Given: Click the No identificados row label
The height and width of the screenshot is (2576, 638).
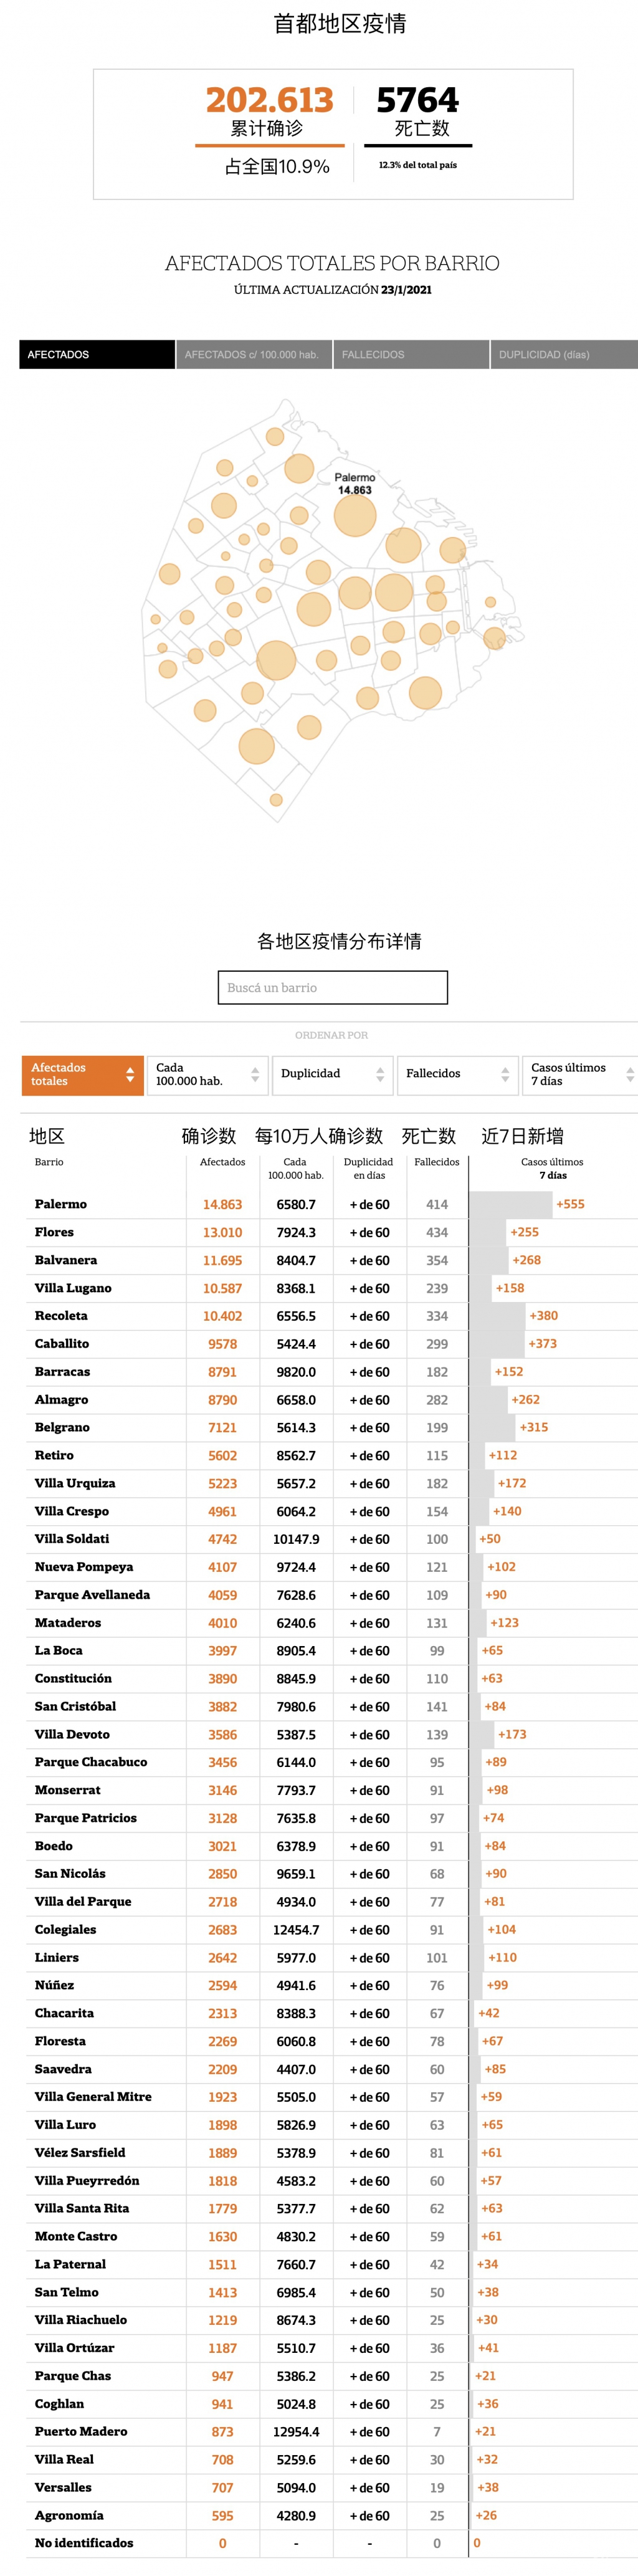Looking at the screenshot, I should point(84,2543).
